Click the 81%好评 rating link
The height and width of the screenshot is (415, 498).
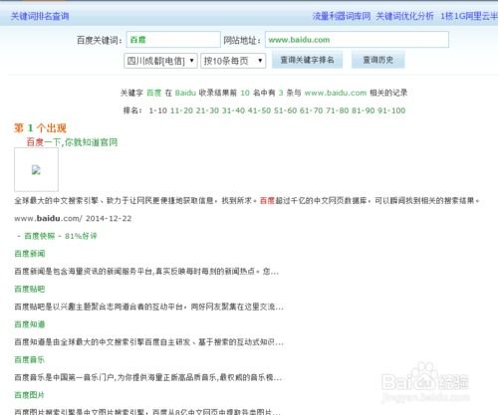(x=81, y=236)
